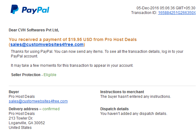Click the buyer hasn't entered any instructions text

(x=136, y=97)
